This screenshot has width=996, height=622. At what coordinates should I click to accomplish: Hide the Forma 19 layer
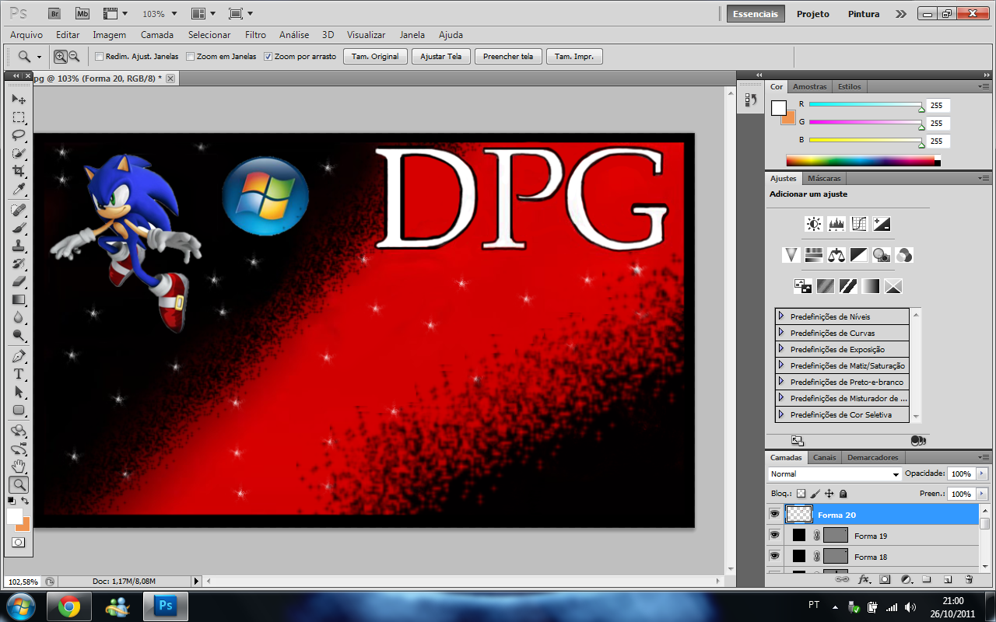pyautogui.click(x=774, y=535)
